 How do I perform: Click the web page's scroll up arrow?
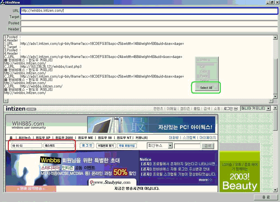point(275,108)
